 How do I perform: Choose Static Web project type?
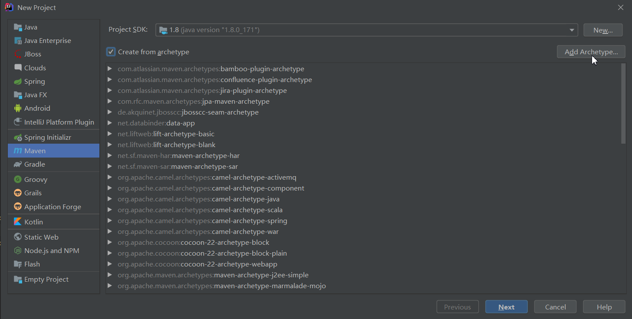tap(53, 237)
